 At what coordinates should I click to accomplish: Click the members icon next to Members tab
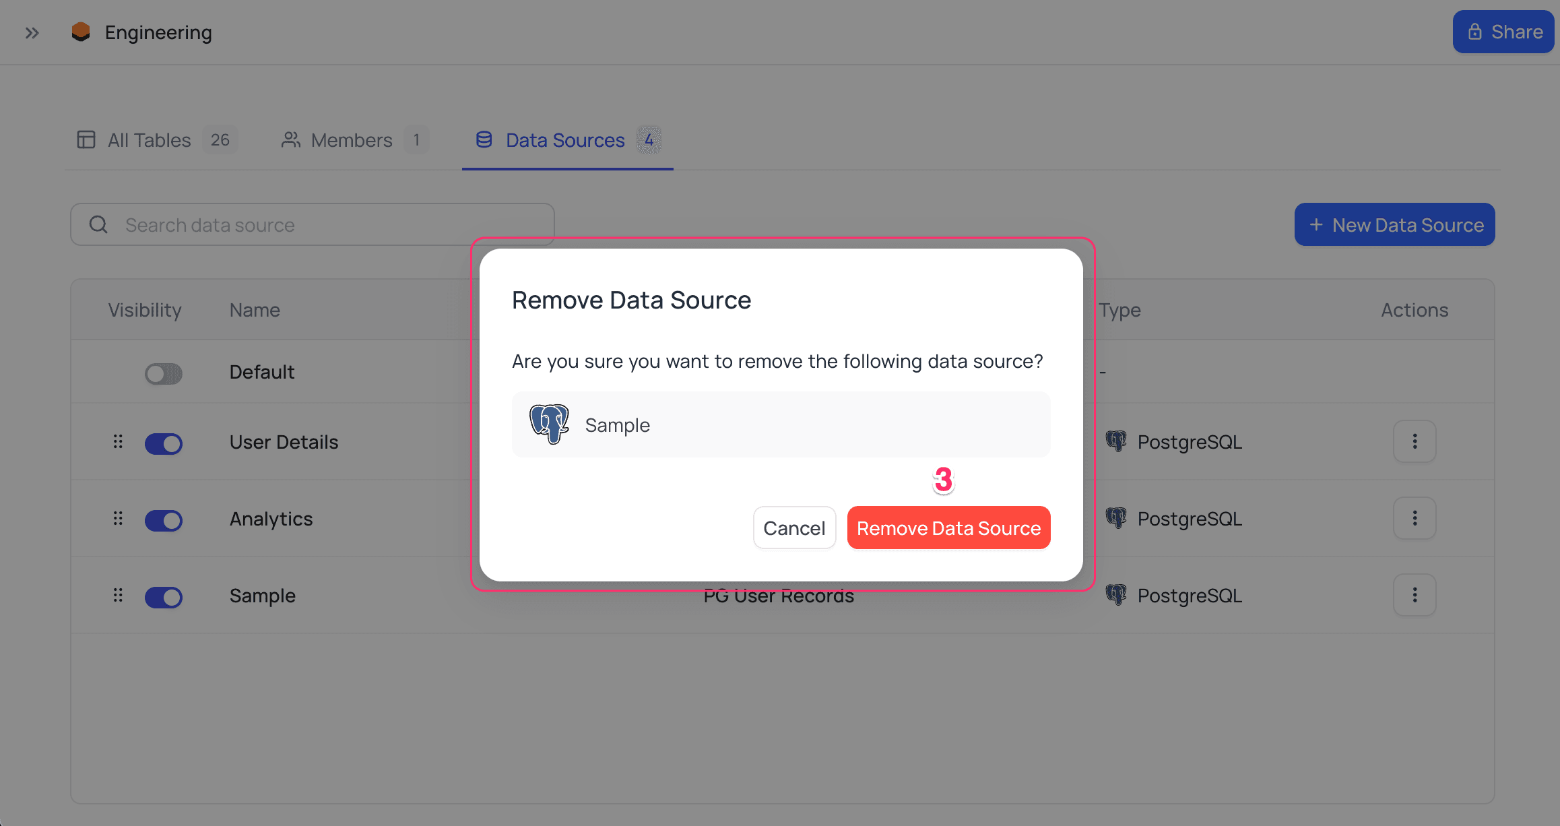click(290, 139)
